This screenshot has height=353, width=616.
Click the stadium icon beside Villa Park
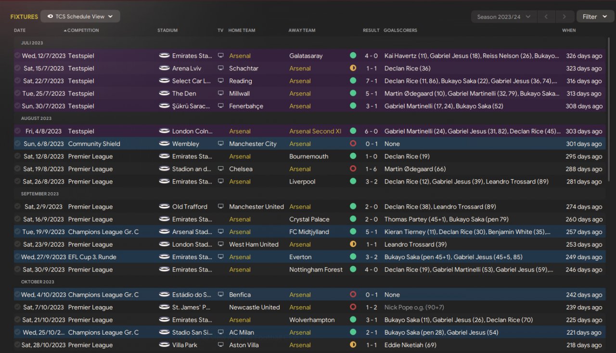[164, 345]
